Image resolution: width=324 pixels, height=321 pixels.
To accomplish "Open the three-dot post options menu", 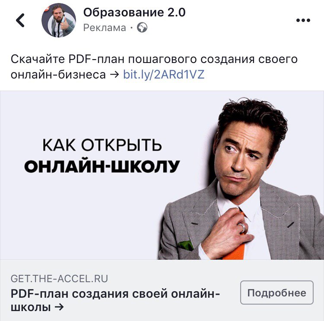I will coord(303,20).
